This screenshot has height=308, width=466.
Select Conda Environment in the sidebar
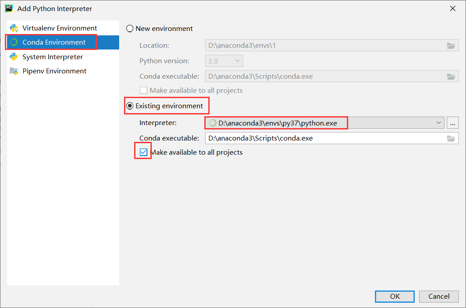[63, 42]
